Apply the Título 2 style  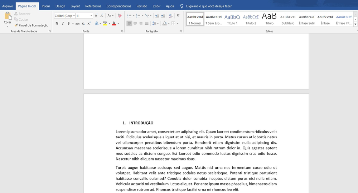(251, 19)
